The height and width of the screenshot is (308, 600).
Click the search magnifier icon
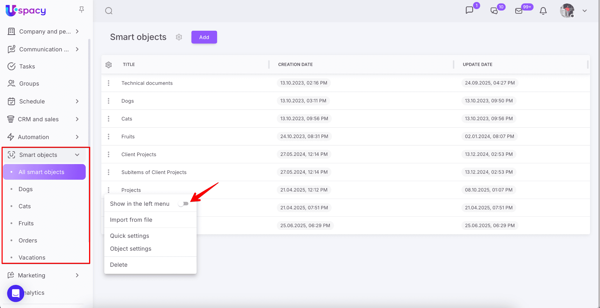(109, 11)
